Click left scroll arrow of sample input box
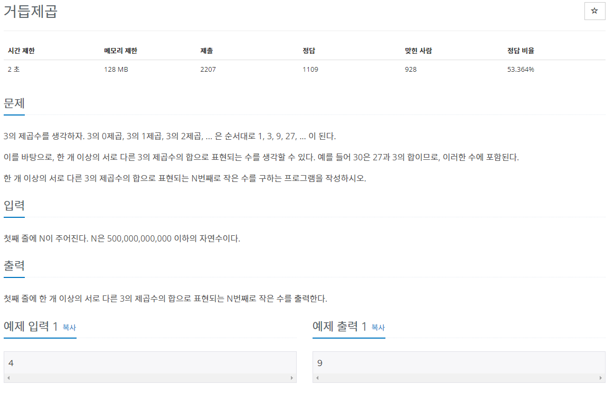Image resolution: width=614 pixels, height=394 pixels. 8,378
